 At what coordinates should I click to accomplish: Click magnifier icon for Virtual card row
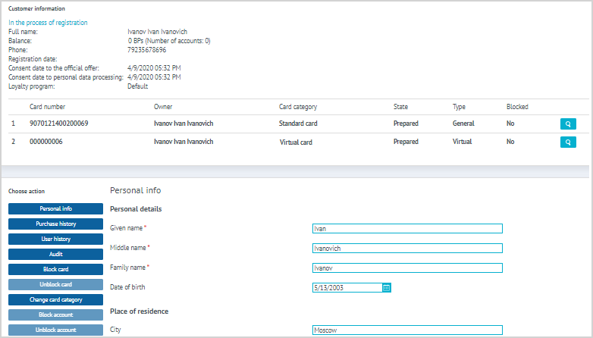[x=567, y=142]
